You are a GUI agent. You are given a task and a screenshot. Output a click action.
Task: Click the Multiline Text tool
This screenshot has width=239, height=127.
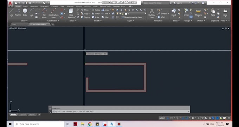[152, 13]
